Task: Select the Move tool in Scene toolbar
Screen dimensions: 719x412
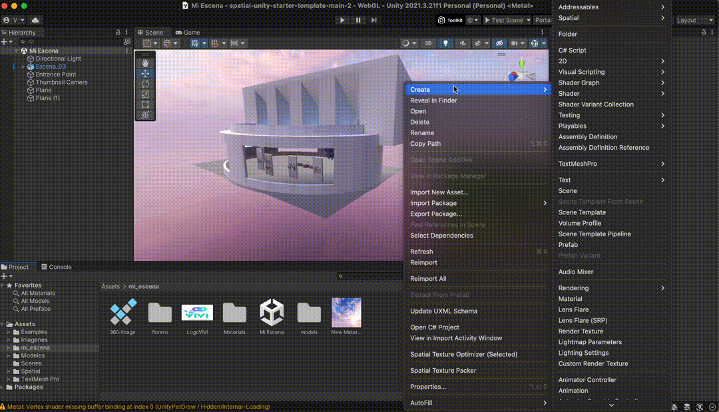Action: (x=145, y=73)
